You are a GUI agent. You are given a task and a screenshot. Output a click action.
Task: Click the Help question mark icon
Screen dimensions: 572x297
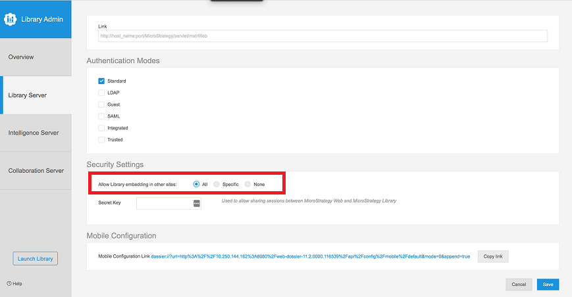[x=9, y=284]
